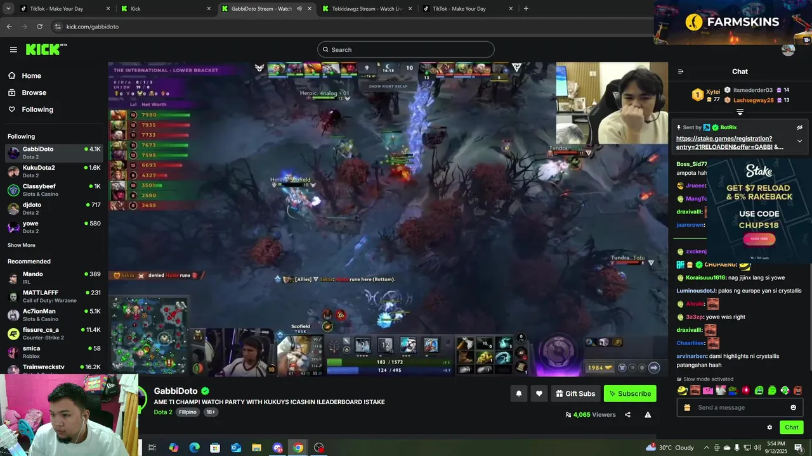The height and width of the screenshot is (456, 812).
Task: Go back with browser back arrow
Action: 9,27
